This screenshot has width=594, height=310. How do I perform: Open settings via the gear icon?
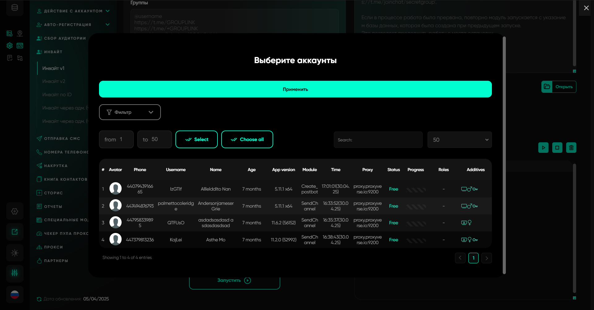point(15,211)
